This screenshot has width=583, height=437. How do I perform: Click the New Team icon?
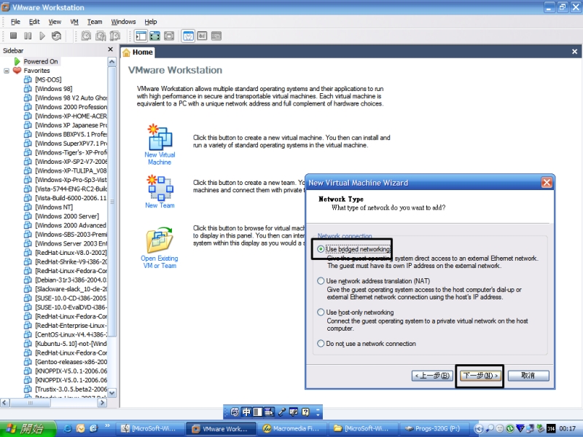[160, 188]
